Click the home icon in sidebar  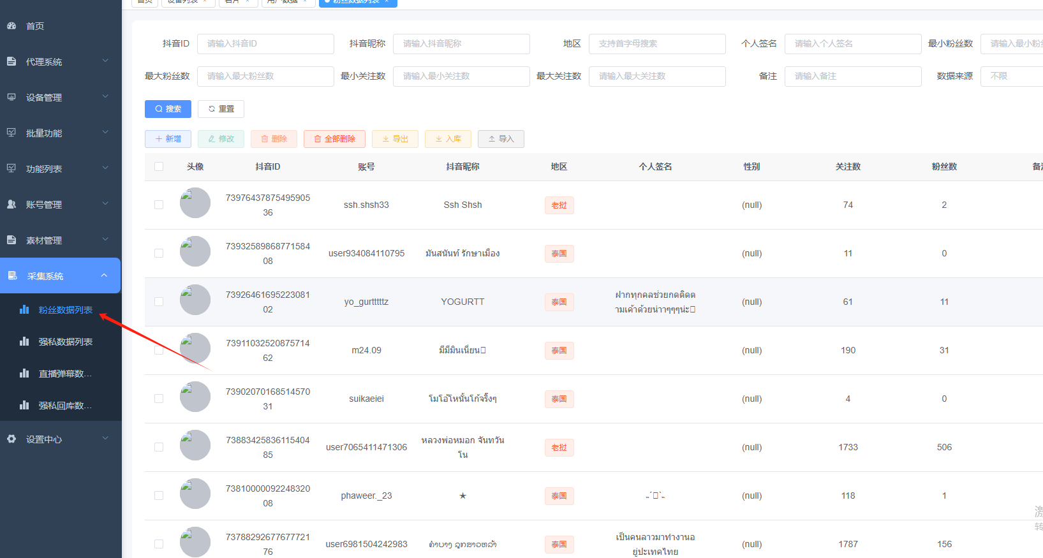[x=11, y=26]
